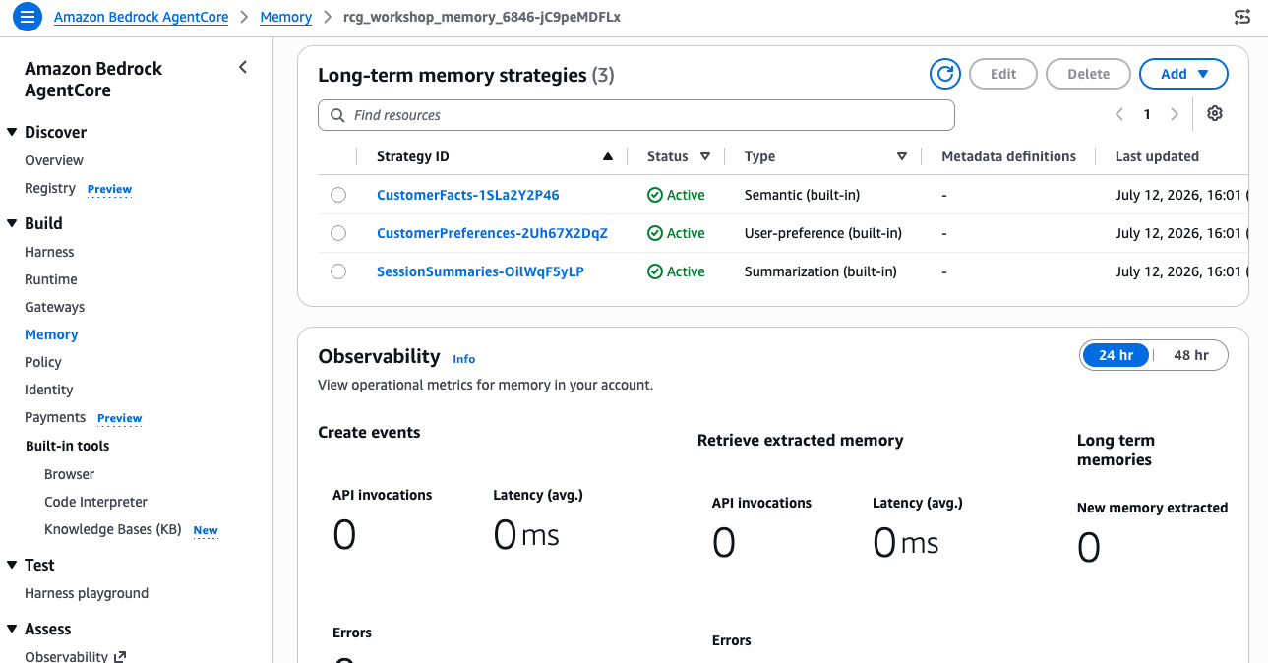
Task: Open Payments in the sidebar
Action: (x=55, y=417)
